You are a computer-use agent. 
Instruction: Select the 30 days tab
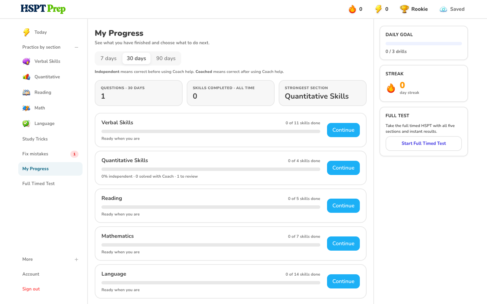136,58
